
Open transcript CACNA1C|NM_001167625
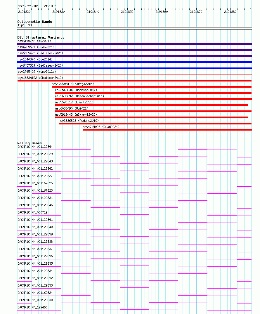[35, 183]
